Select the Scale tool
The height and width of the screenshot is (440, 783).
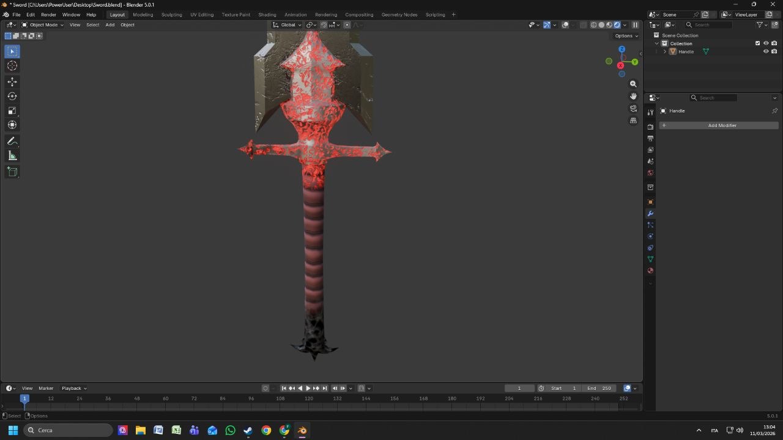[12, 111]
